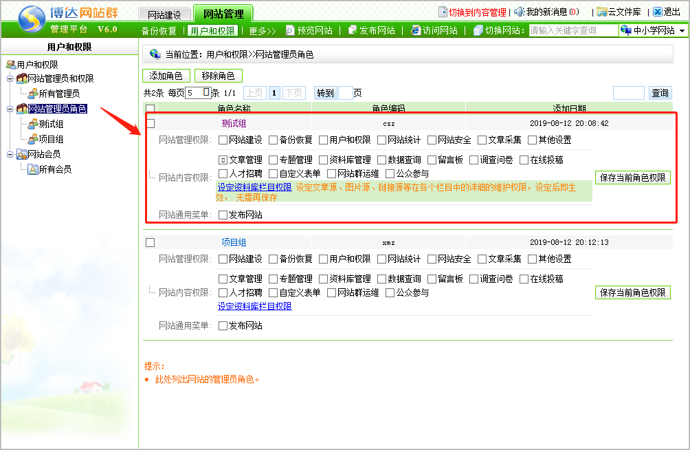Open 云文件库 cloud folder icon

coord(602,12)
